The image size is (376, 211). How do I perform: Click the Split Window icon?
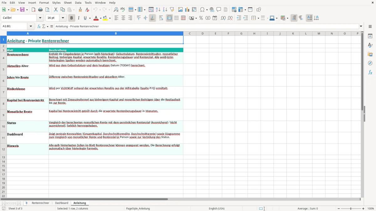click(x=250, y=10)
